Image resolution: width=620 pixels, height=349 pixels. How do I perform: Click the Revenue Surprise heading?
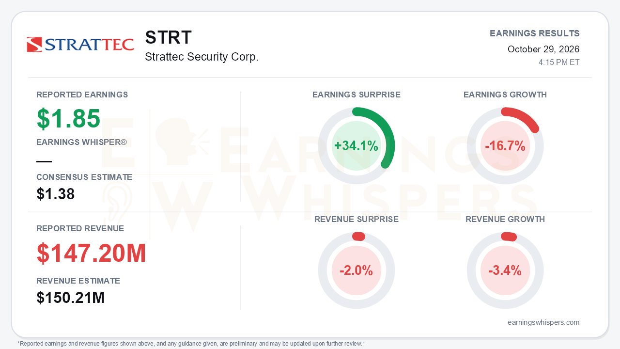coord(356,220)
